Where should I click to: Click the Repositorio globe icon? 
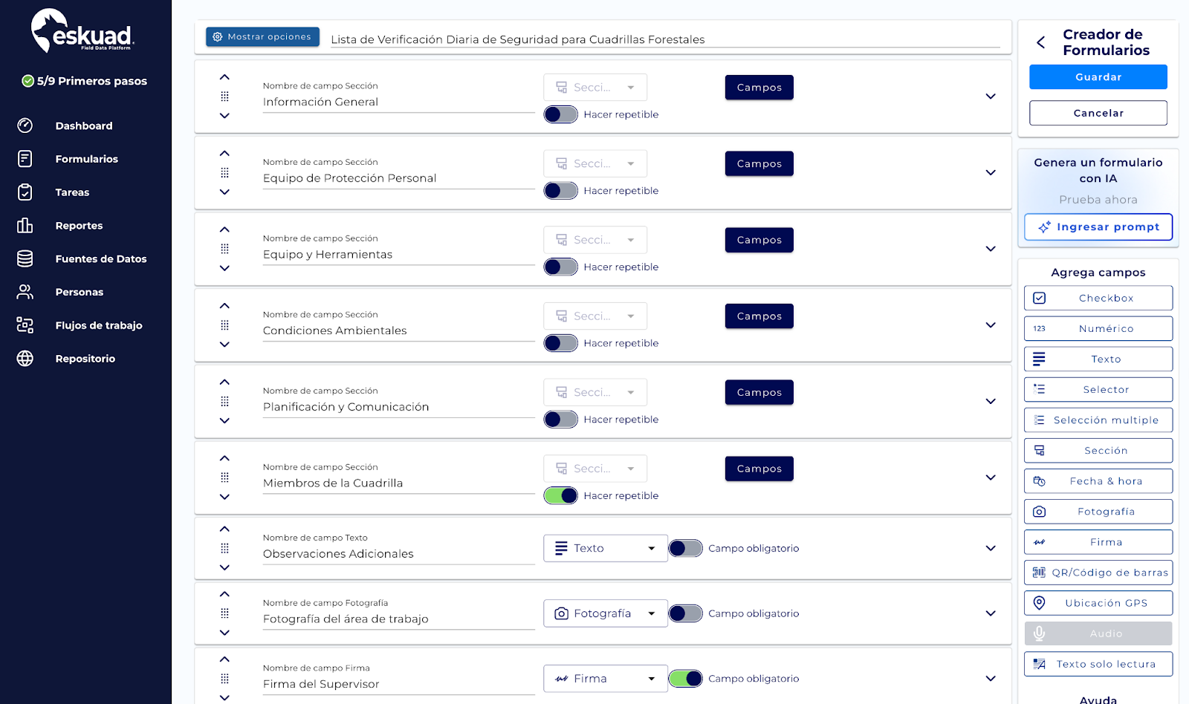pyautogui.click(x=25, y=359)
